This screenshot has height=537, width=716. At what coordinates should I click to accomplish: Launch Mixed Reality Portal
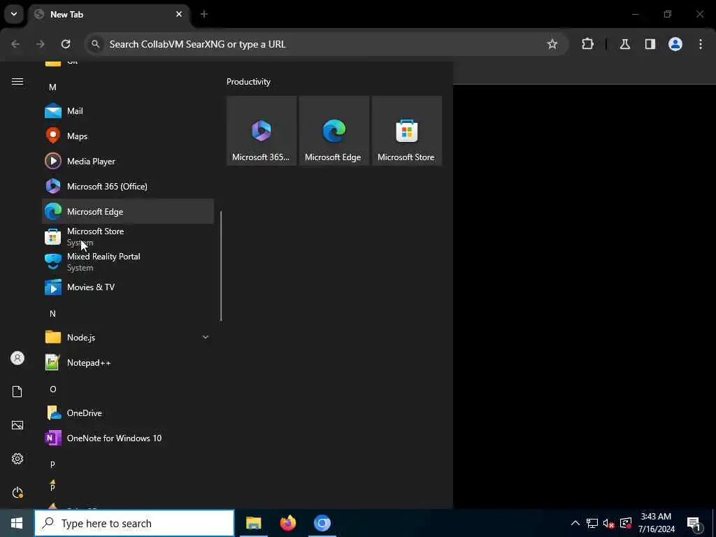click(x=128, y=262)
